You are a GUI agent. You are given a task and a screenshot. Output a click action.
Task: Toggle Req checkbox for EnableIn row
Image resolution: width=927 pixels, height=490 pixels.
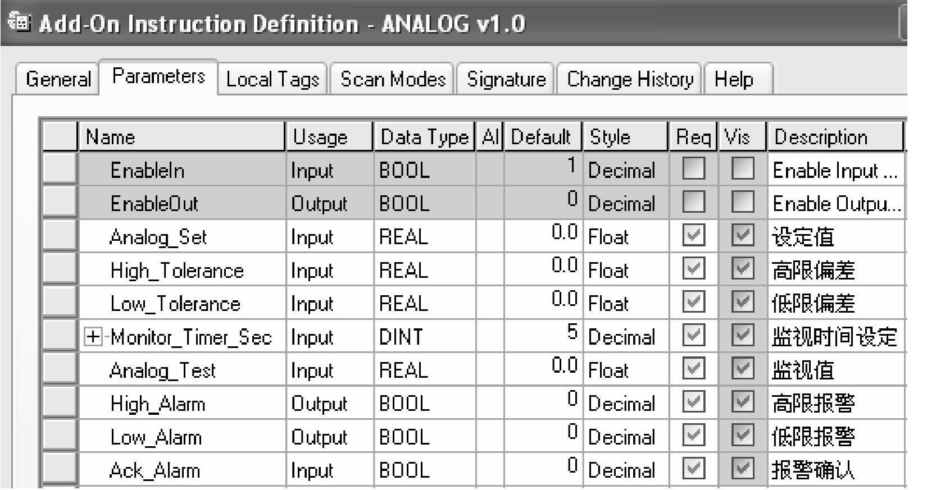point(693,169)
